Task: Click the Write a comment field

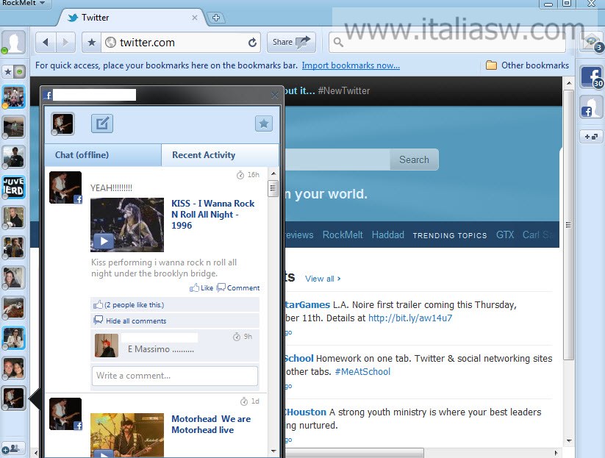Action: [x=175, y=376]
